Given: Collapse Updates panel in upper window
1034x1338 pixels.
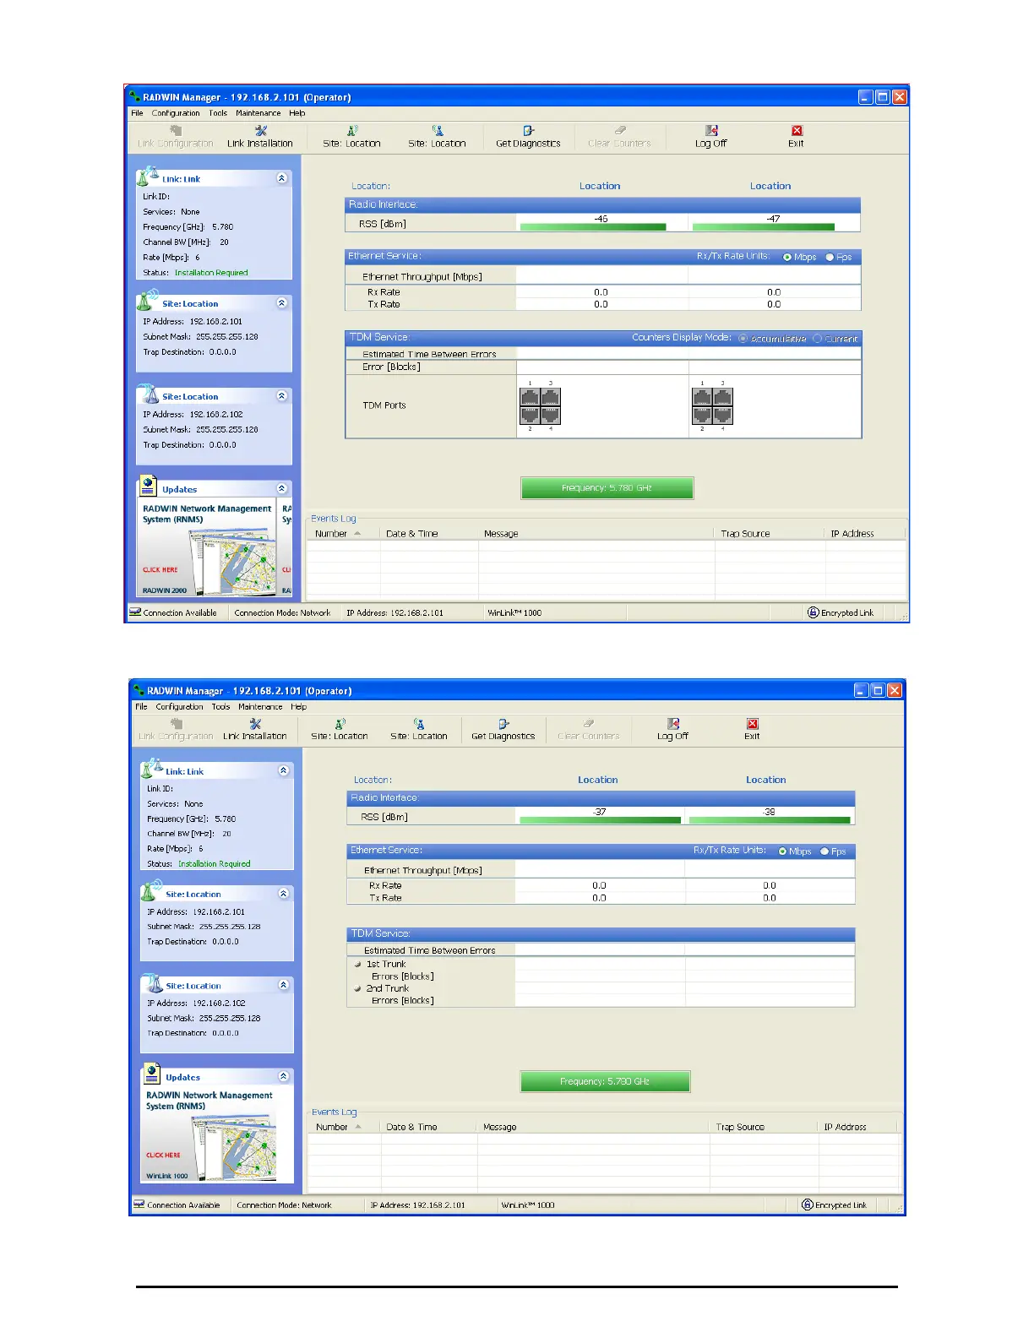Looking at the screenshot, I should click(x=281, y=488).
